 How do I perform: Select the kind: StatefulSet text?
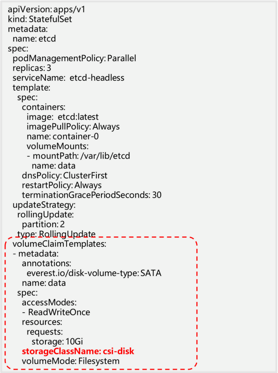pos(40,19)
